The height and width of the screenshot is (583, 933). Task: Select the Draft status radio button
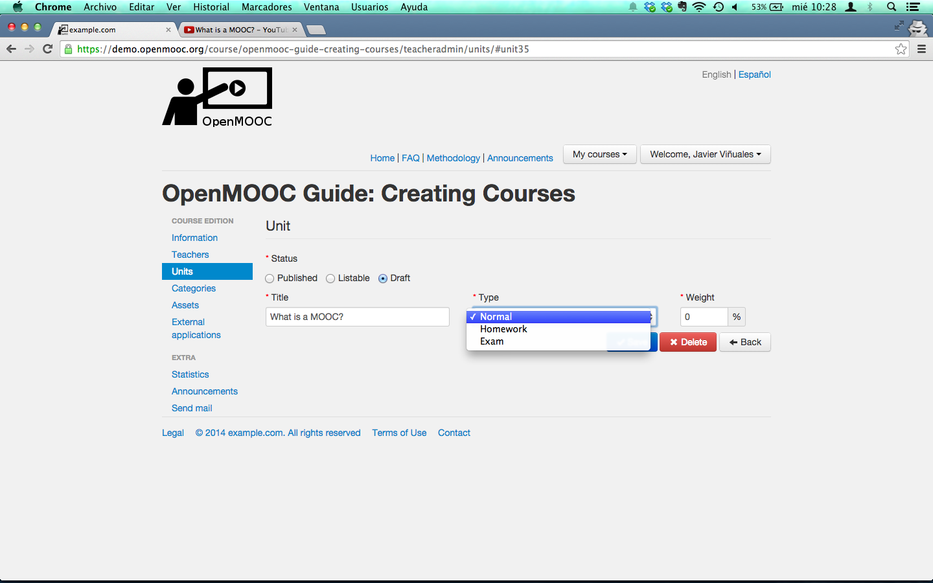click(383, 279)
